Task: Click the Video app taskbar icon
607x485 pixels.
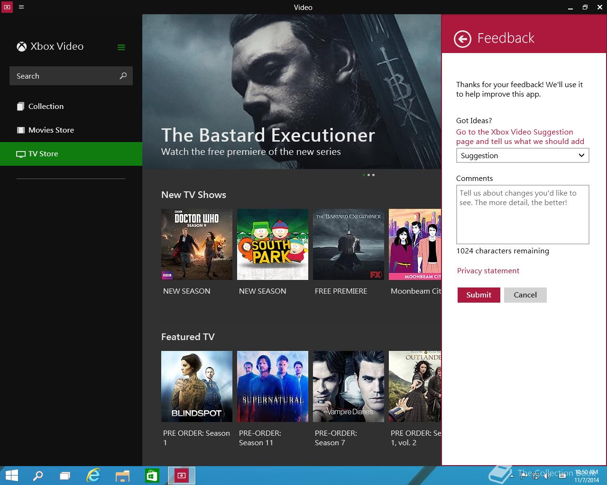Action: tap(181, 476)
